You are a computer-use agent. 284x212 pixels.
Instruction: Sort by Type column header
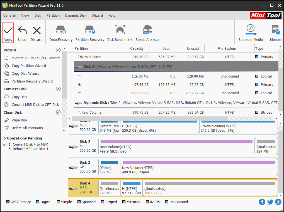click(266, 48)
